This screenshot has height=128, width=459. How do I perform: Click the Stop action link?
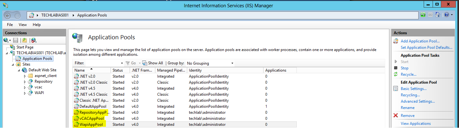pyautogui.click(x=405, y=68)
